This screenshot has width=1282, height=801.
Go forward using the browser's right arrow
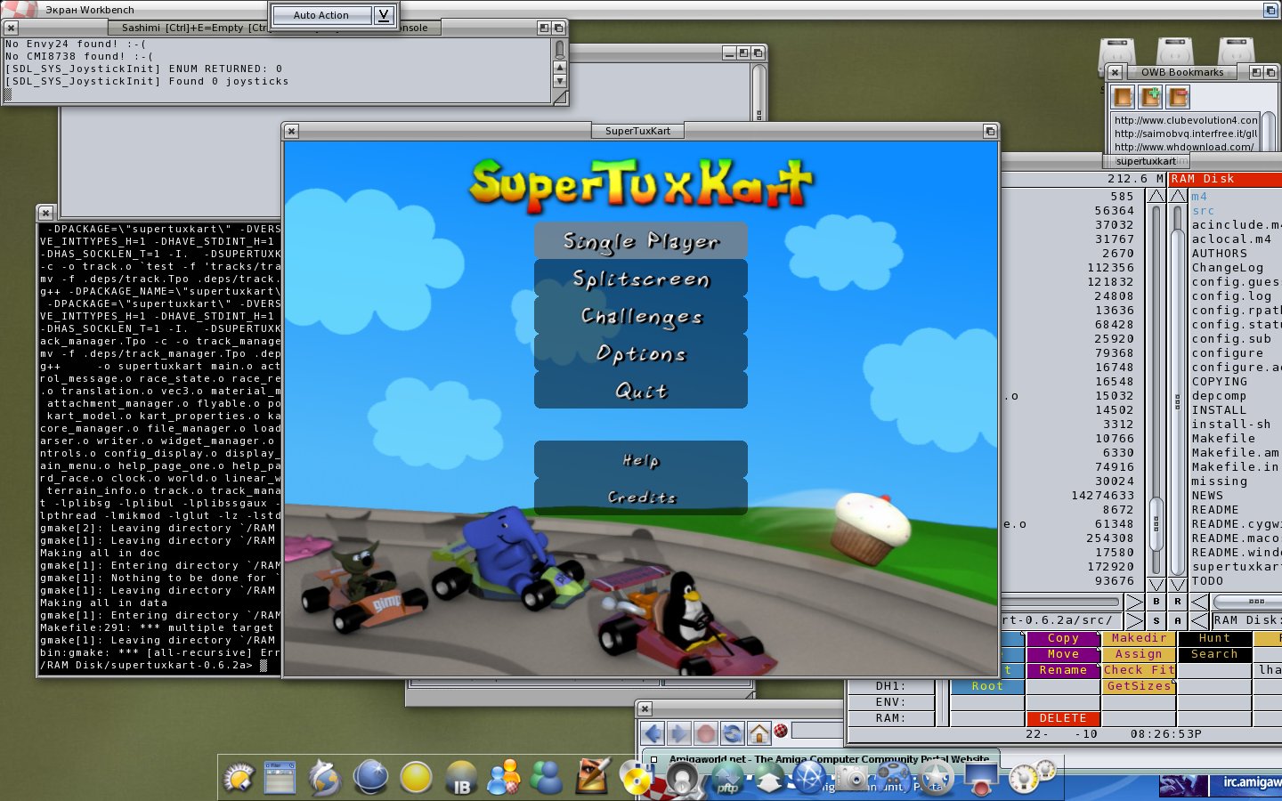(x=679, y=733)
